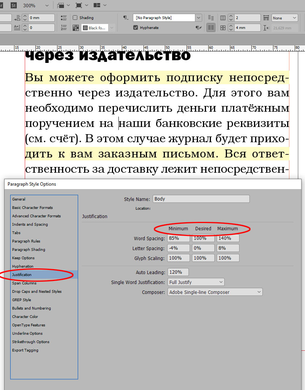The height and width of the screenshot is (390, 305).
Task: Toggle align to baseline grid icon
Action: point(211,27)
